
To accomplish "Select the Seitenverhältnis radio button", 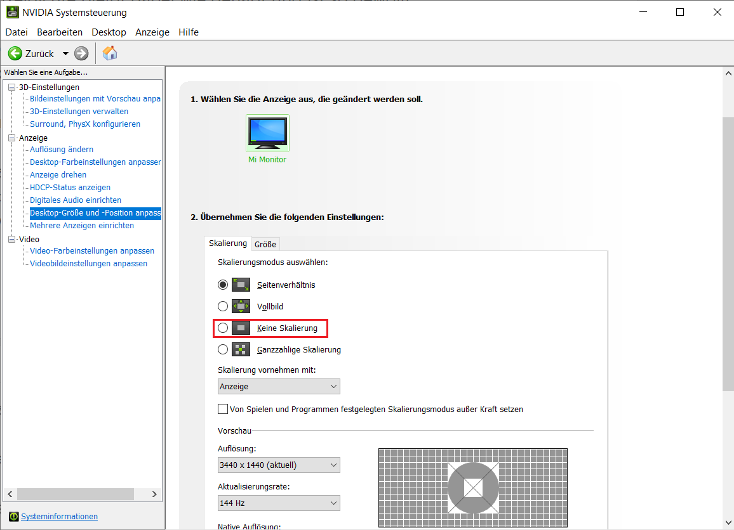I will [223, 285].
